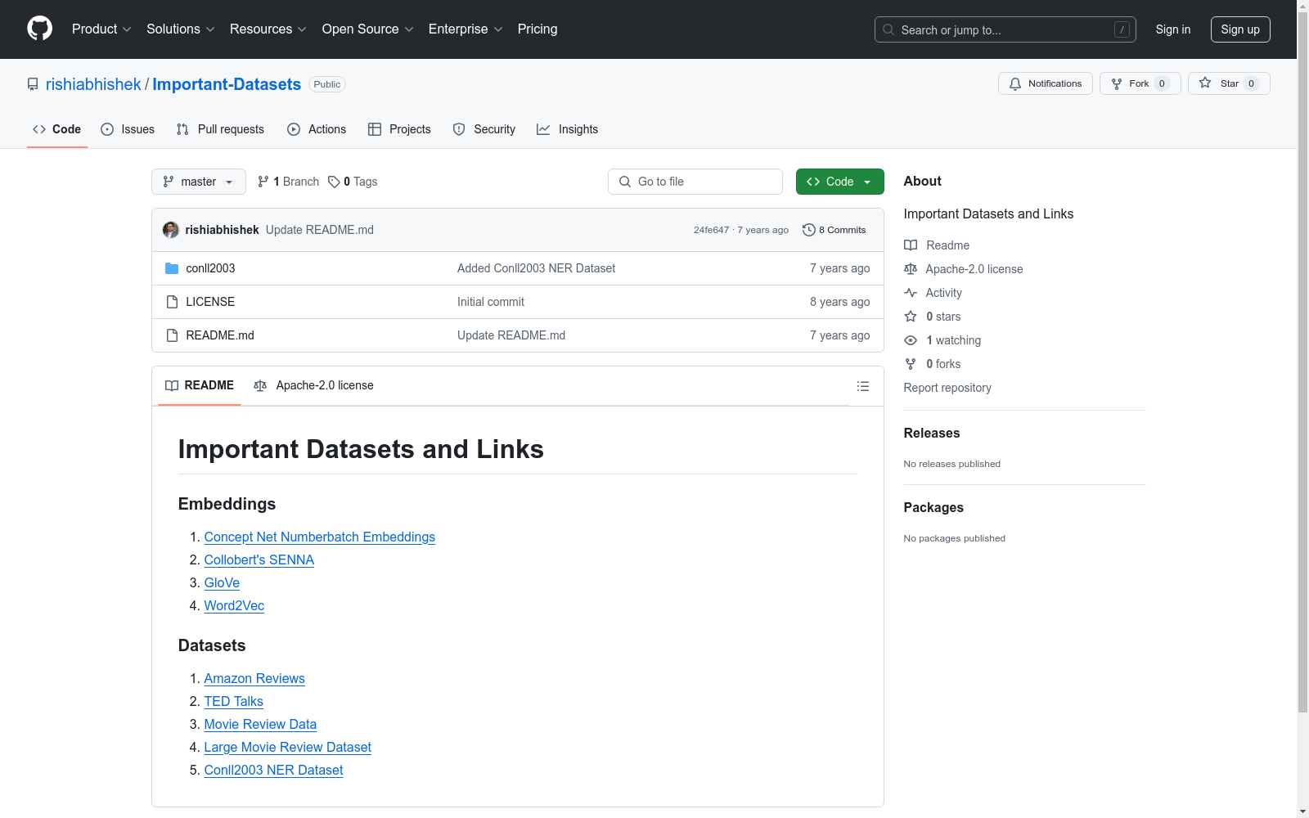Open the Amazon Reviews link
This screenshot has height=818, width=1309.
point(254,678)
